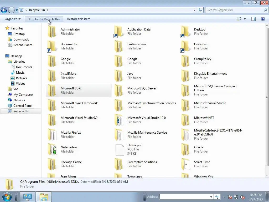Image resolution: width=269 pixels, height=202 pixels.
Task: Click Microsoft SQL Server Compact Edition name
Action: point(215,88)
